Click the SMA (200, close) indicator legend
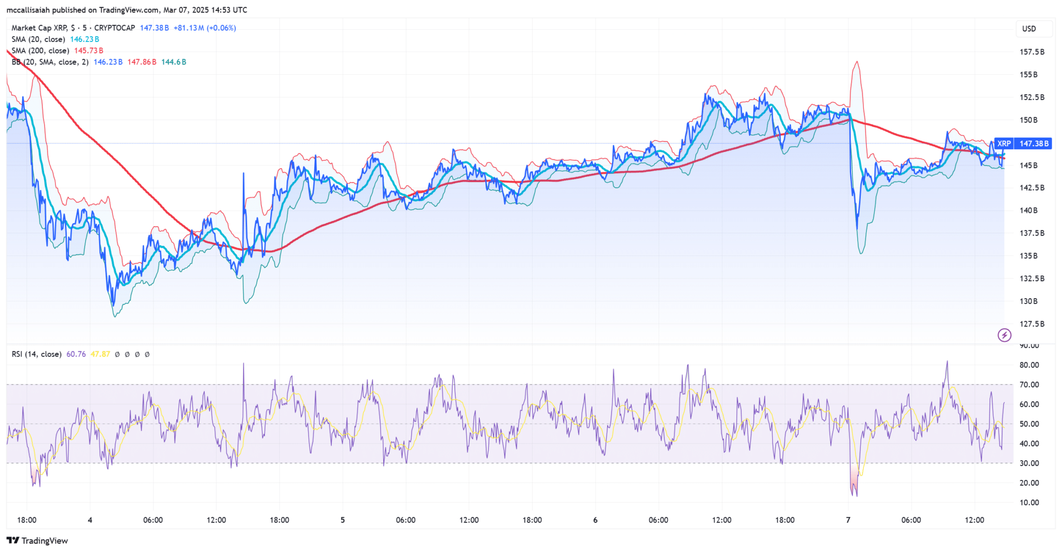 (40, 51)
